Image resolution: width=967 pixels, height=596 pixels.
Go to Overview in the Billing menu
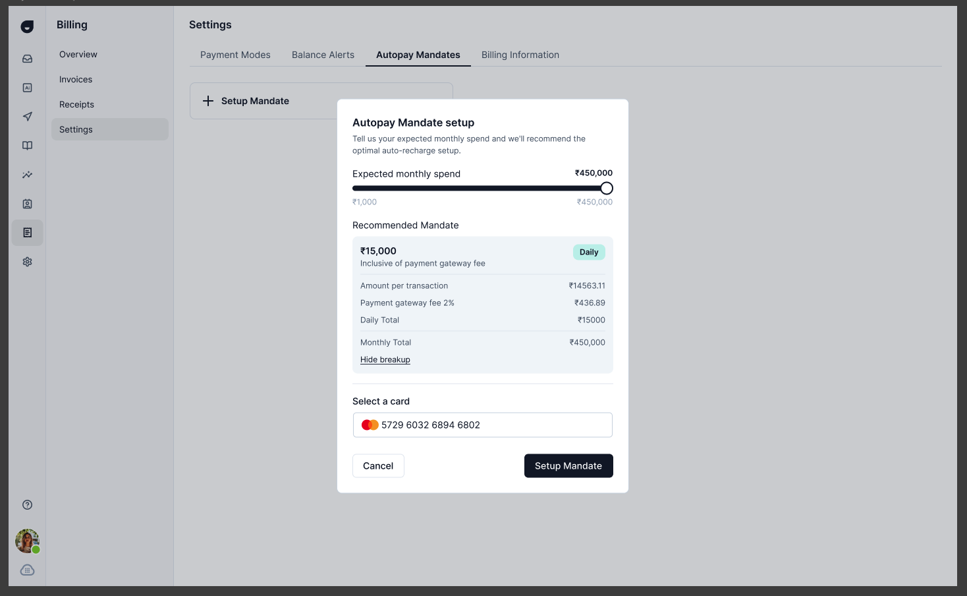click(x=110, y=54)
